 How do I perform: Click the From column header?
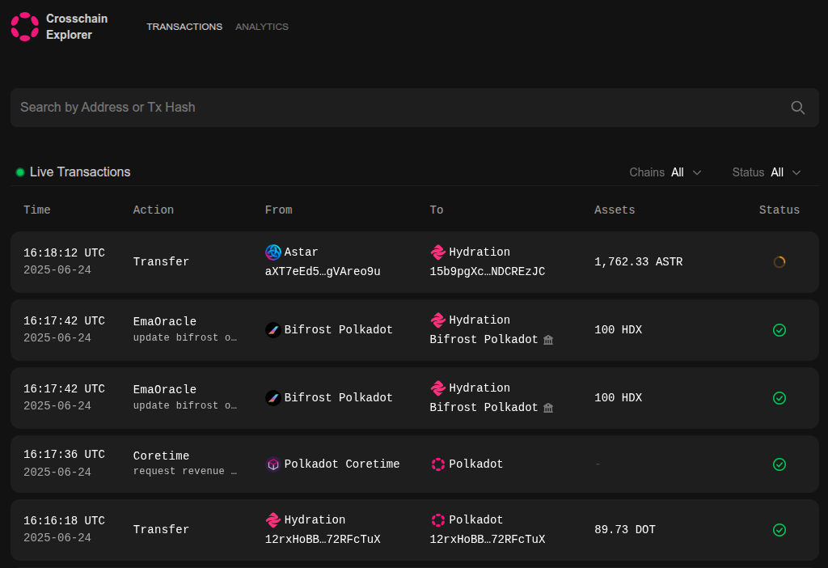coord(278,210)
